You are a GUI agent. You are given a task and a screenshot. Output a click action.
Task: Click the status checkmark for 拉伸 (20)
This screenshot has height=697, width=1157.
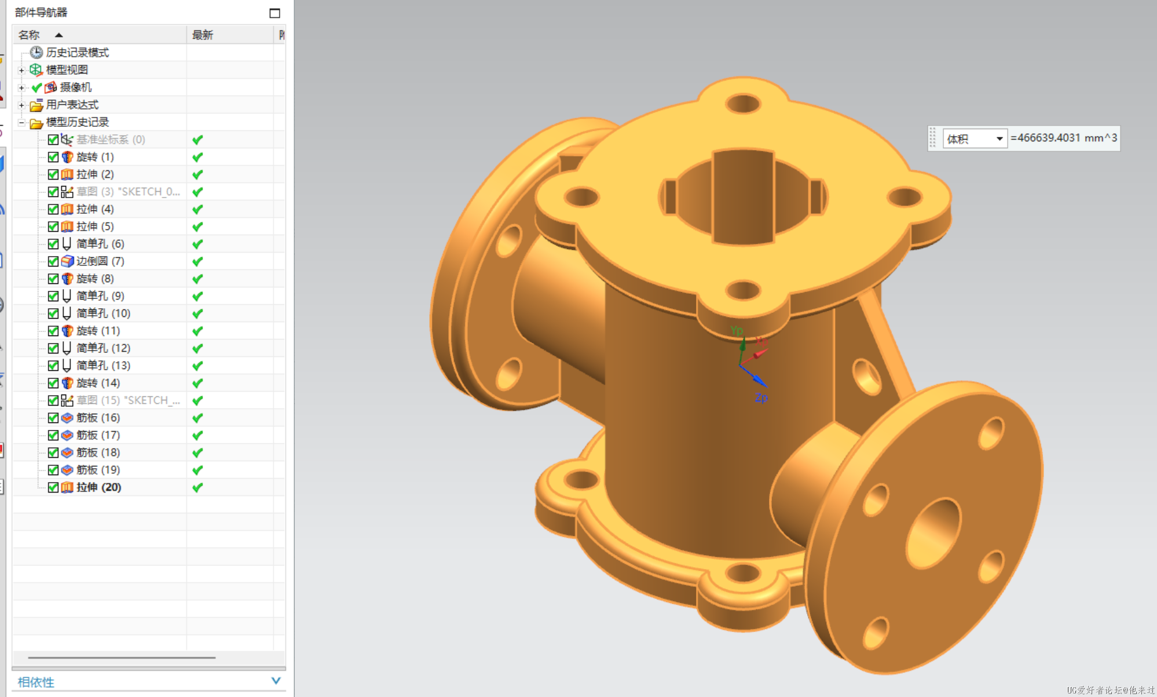[197, 487]
